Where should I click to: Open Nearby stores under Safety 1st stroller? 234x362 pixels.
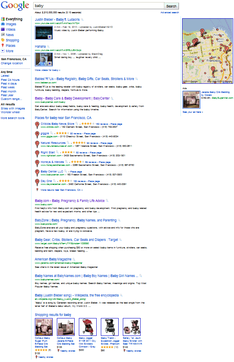point(134,351)
